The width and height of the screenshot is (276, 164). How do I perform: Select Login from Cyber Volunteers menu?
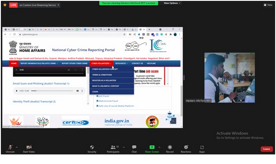pos(112,91)
